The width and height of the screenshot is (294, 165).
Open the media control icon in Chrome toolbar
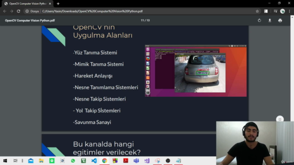[x=275, y=11]
